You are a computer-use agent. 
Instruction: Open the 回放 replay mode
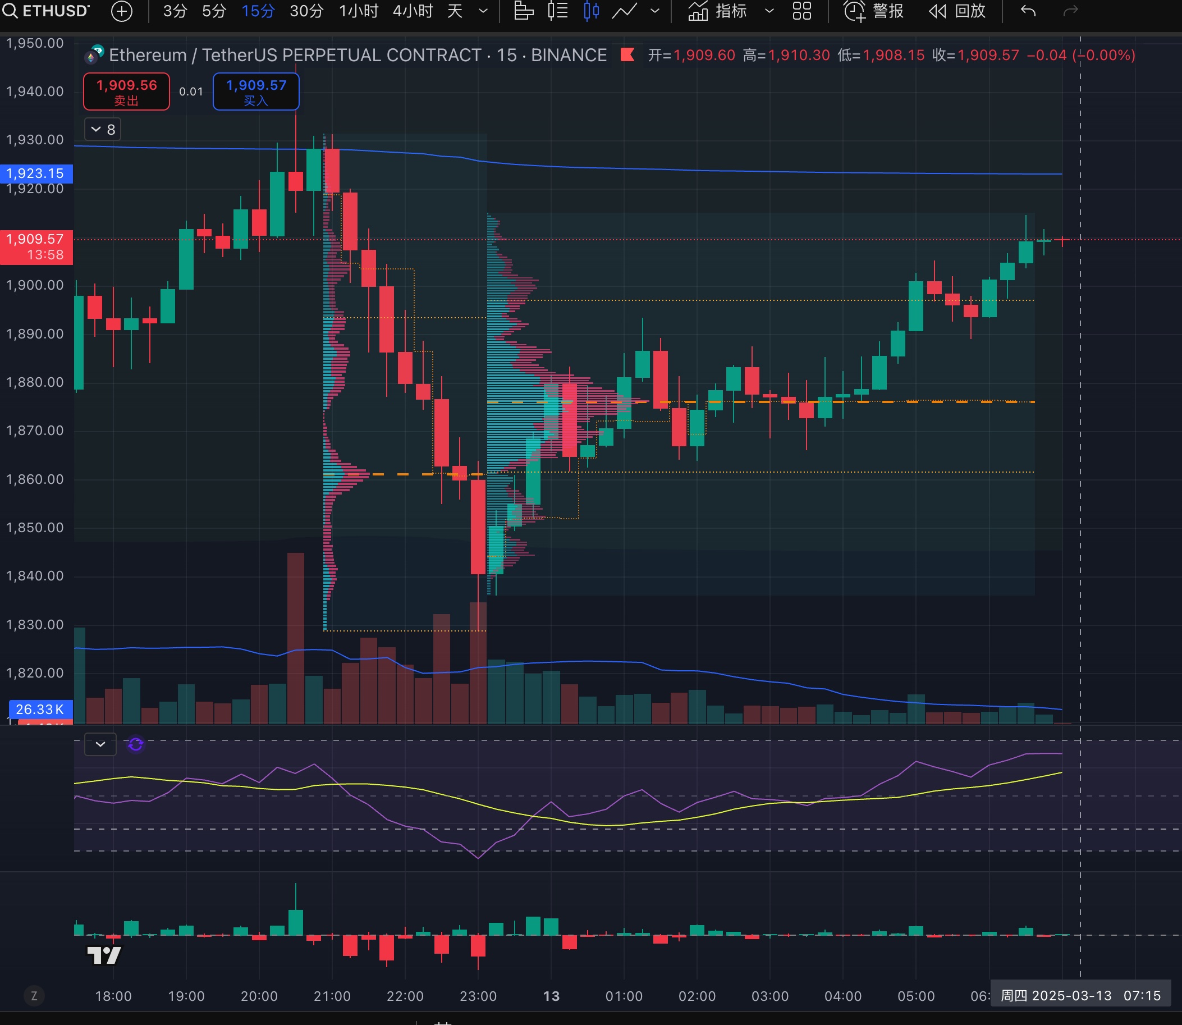pos(957,11)
